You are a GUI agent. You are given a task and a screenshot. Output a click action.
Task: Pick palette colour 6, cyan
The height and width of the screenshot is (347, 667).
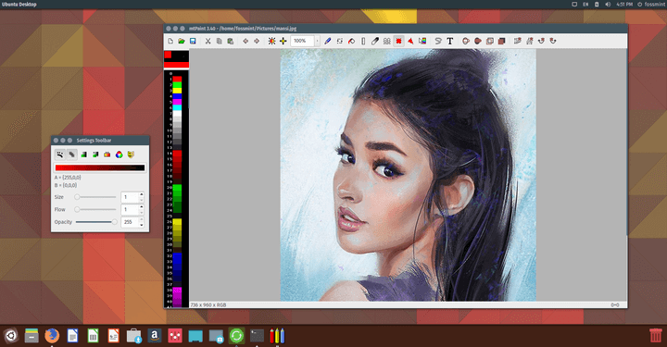point(177,108)
